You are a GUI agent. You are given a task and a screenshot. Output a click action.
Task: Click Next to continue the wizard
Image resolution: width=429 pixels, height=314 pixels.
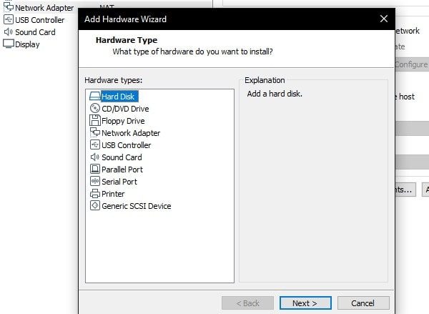pos(305,303)
